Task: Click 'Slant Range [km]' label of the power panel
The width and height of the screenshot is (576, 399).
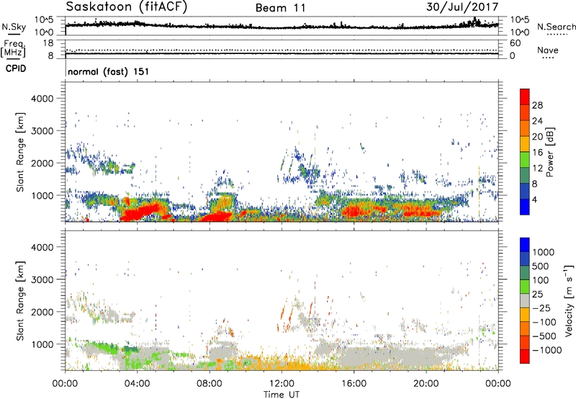Action: tap(20, 152)
